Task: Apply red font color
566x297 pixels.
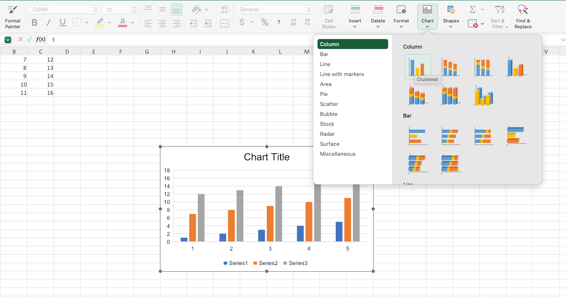Action: point(123,23)
